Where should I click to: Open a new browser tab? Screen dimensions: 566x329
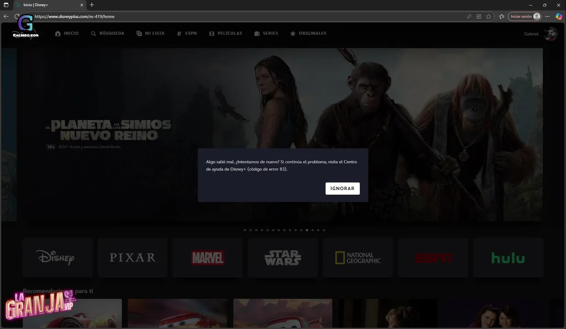92,5
